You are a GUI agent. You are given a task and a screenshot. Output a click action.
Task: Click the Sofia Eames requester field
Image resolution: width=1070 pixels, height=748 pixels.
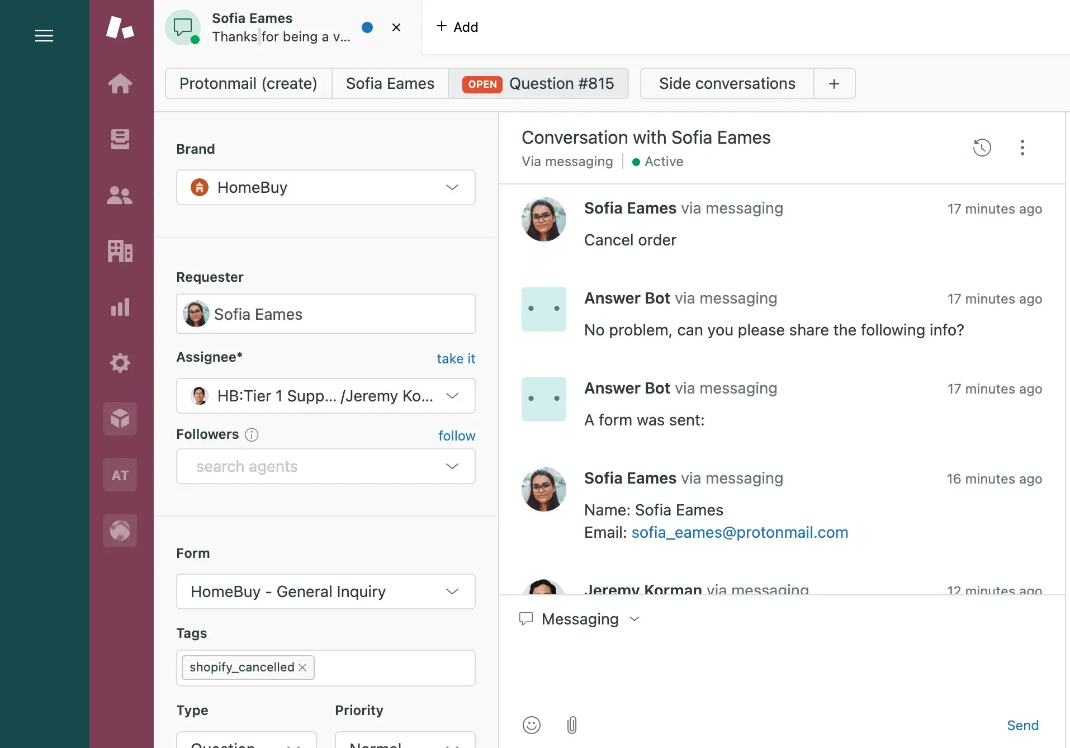(x=326, y=314)
